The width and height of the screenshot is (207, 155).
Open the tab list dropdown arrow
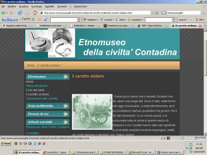(x=205, y=26)
